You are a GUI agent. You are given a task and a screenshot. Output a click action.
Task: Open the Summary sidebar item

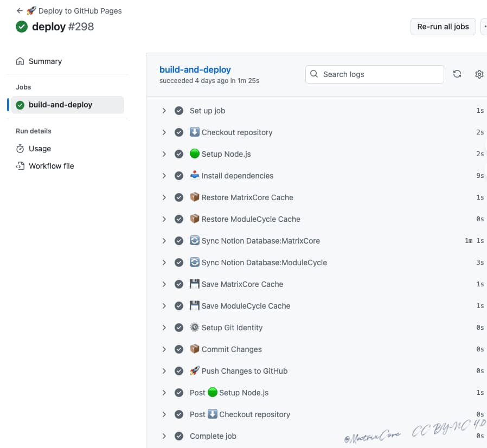[x=45, y=61]
